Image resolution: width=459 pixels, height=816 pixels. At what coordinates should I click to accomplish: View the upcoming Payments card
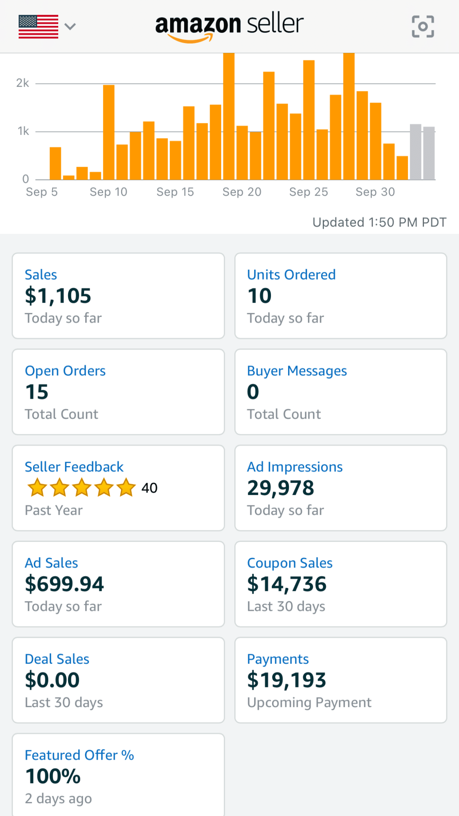[x=341, y=680]
